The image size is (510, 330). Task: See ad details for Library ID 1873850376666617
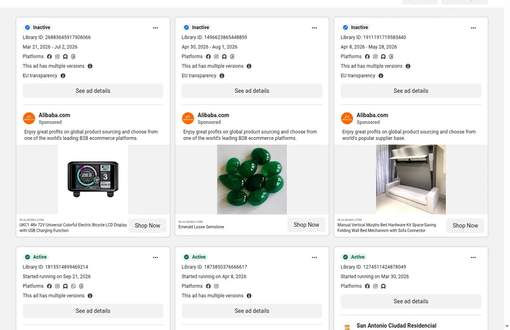(x=252, y=311)
